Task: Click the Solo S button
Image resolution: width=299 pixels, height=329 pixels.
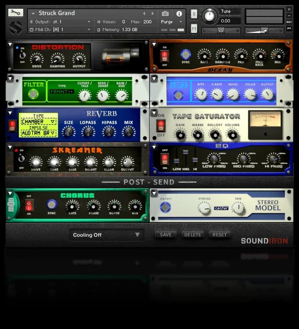Action: [194, 14]
